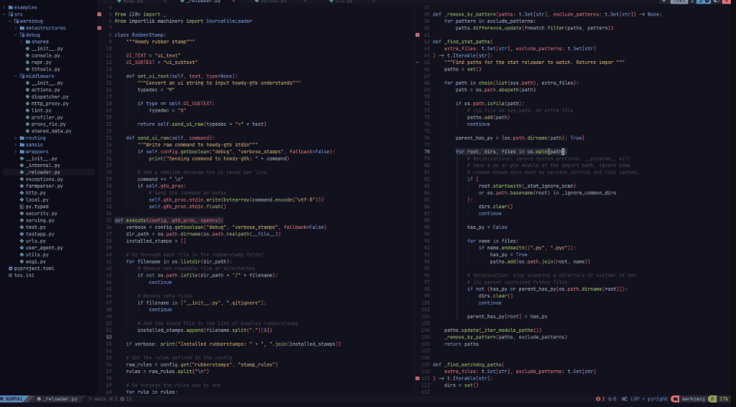Click the Python icon beside _reloader.py in tree
The height and width of the screenshot is (407, 736).
click(22, 172)
